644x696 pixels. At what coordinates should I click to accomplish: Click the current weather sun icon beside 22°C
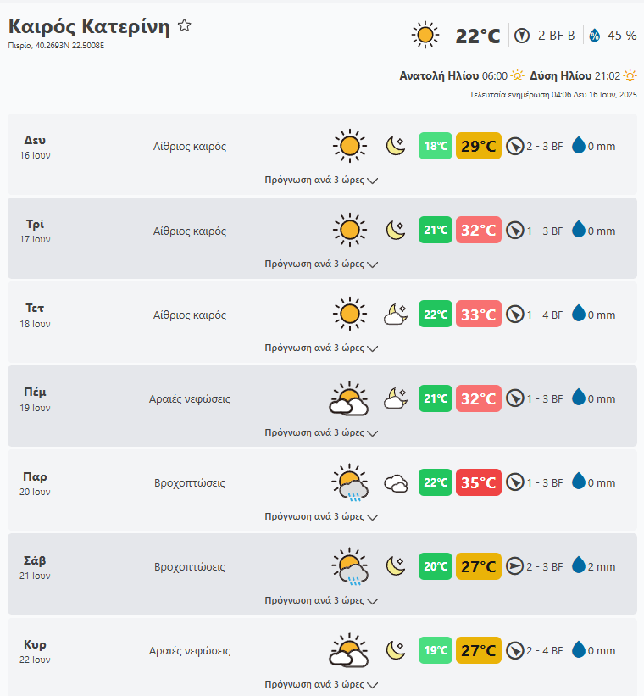tap(425, 35)
